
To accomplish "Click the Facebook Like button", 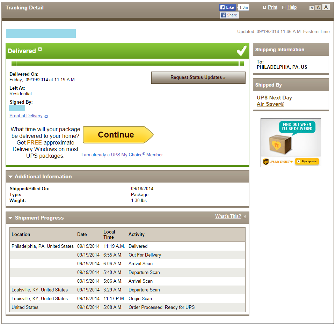I will pyautogui.click(x=227, y=7).
